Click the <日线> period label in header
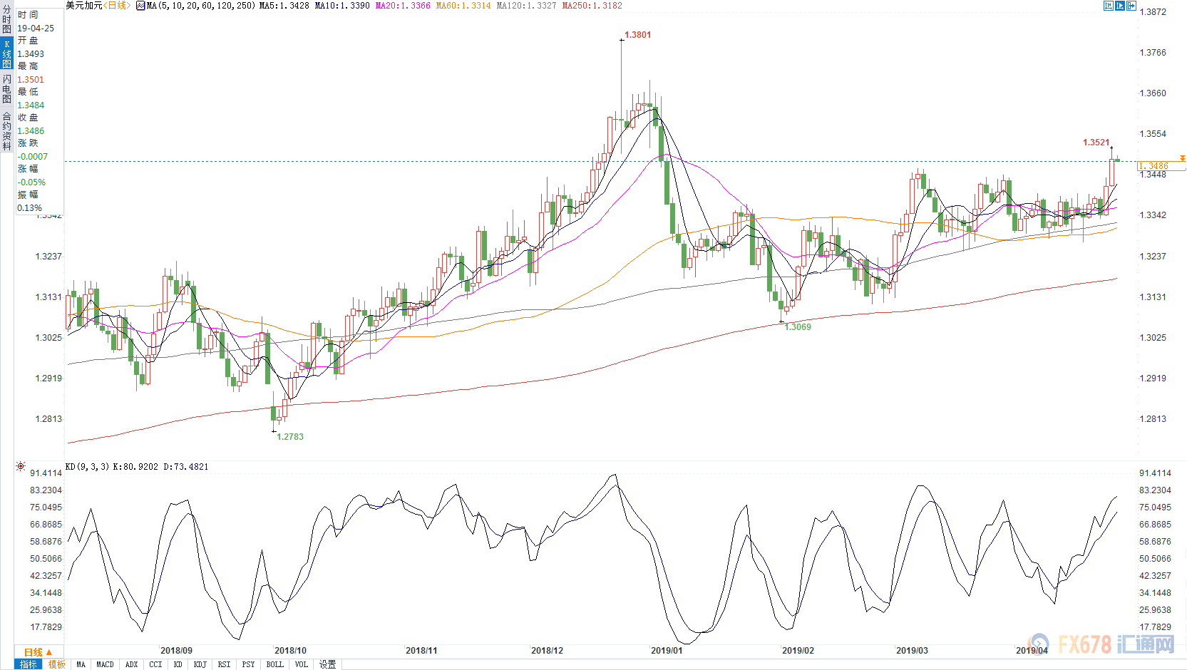The height and width of the screenshot is (670, 1187). pyautogui.click(x=117, y=6)
